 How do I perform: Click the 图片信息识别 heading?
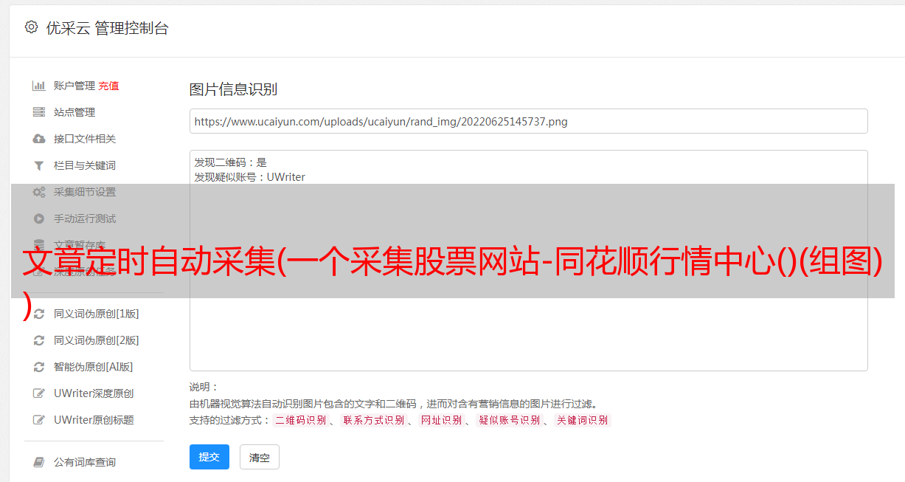(x=233, y=89)
